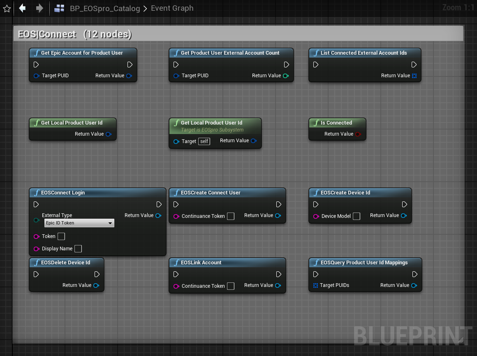Click array Return Value pin on List Connected Ids
The height and width of the screenshot is (356, 477).
[x=414, y=76]
